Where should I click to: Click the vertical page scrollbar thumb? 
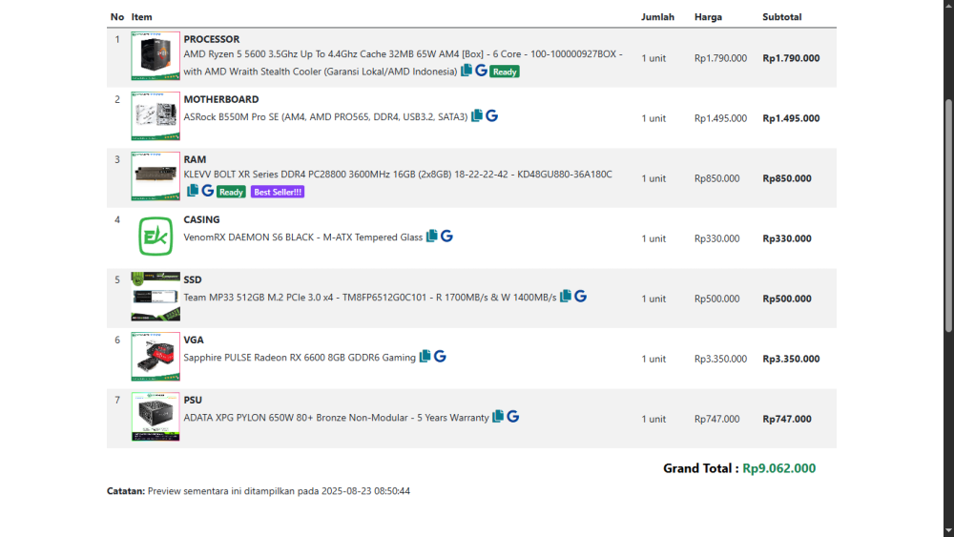pos(948,216)
